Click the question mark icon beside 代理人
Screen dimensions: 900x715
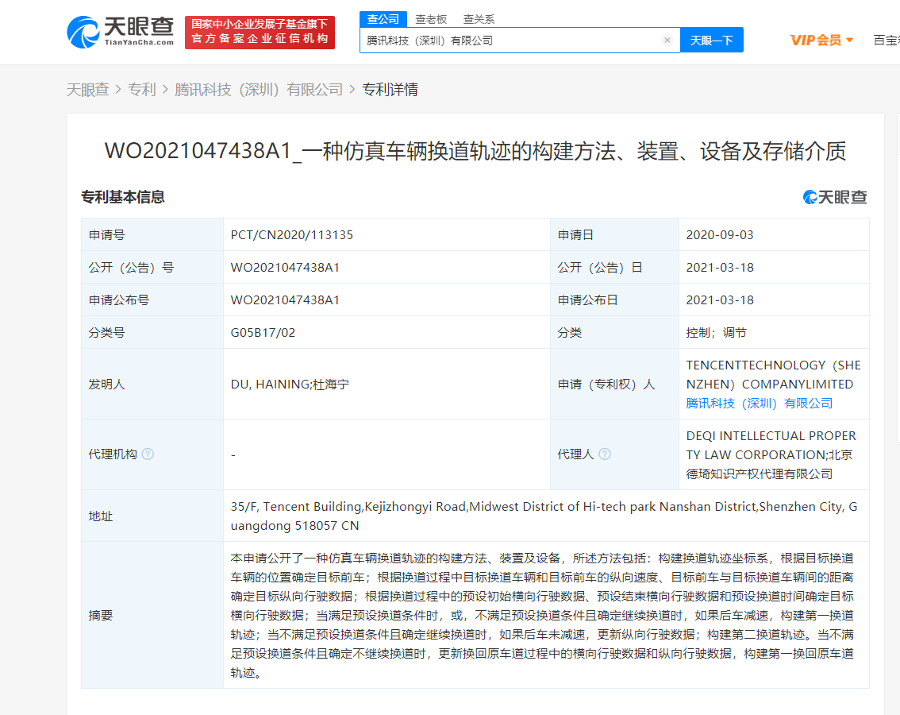(605, 454)
